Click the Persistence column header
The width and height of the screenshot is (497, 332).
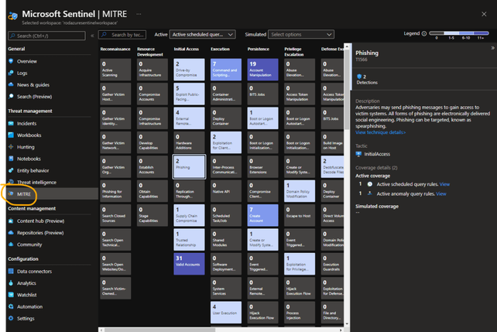click(x=259, y=49)
